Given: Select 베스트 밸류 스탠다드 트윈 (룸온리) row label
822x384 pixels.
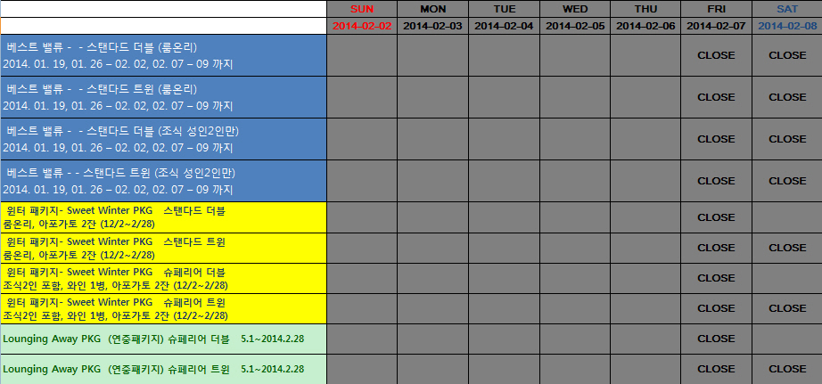Looking at the screenshot, I should coord(163,97).
